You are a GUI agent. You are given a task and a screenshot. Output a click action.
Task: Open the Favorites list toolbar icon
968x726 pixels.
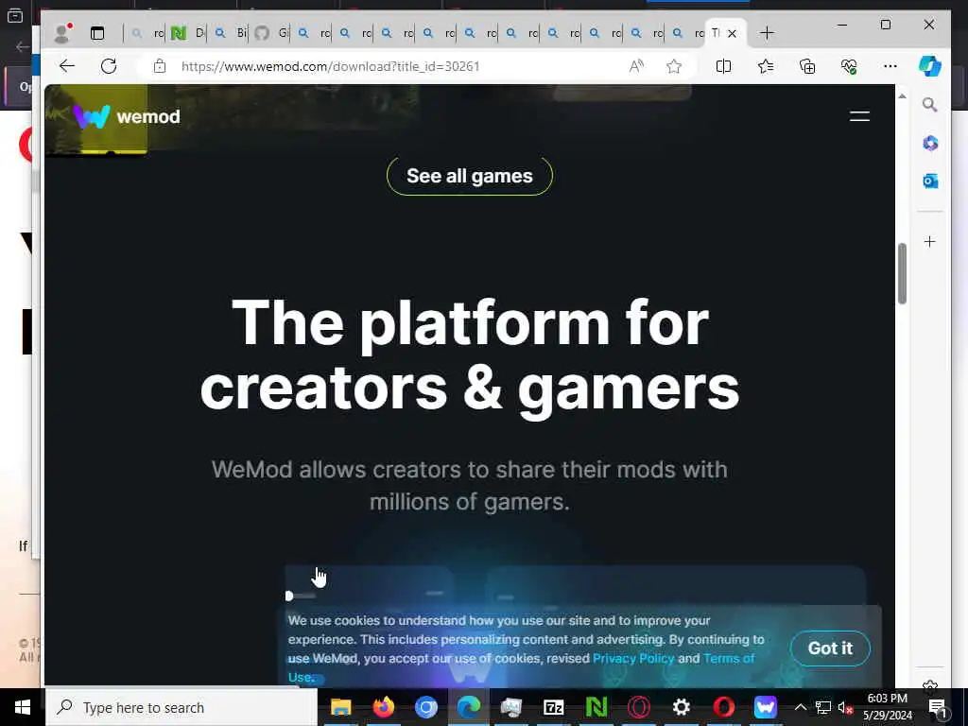click(x=766, y=66)
